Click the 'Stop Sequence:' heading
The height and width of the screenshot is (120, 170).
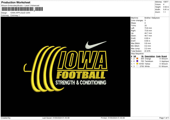137,54
